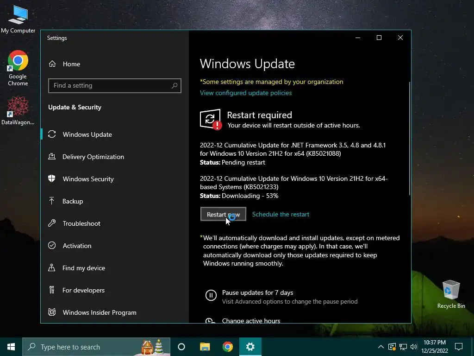The height and width of the screenshot is (356, 474).
Task: Open Windows Insider Program cat icon
Action: [52, 312]
